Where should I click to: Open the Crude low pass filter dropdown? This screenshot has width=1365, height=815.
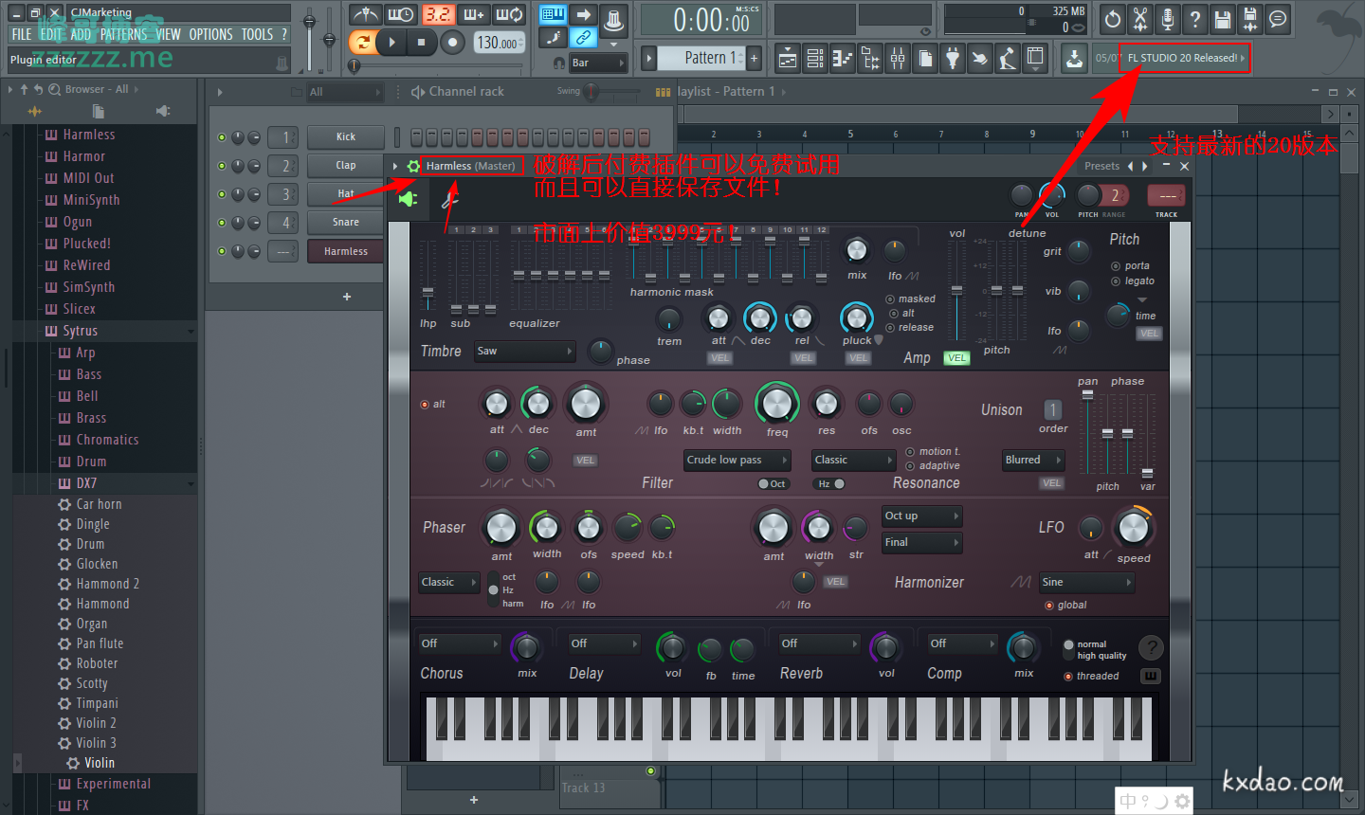click(x=737, y=460)
